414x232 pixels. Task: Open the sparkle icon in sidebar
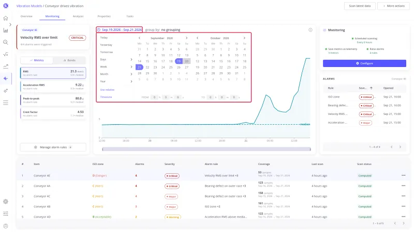[6, 91]
